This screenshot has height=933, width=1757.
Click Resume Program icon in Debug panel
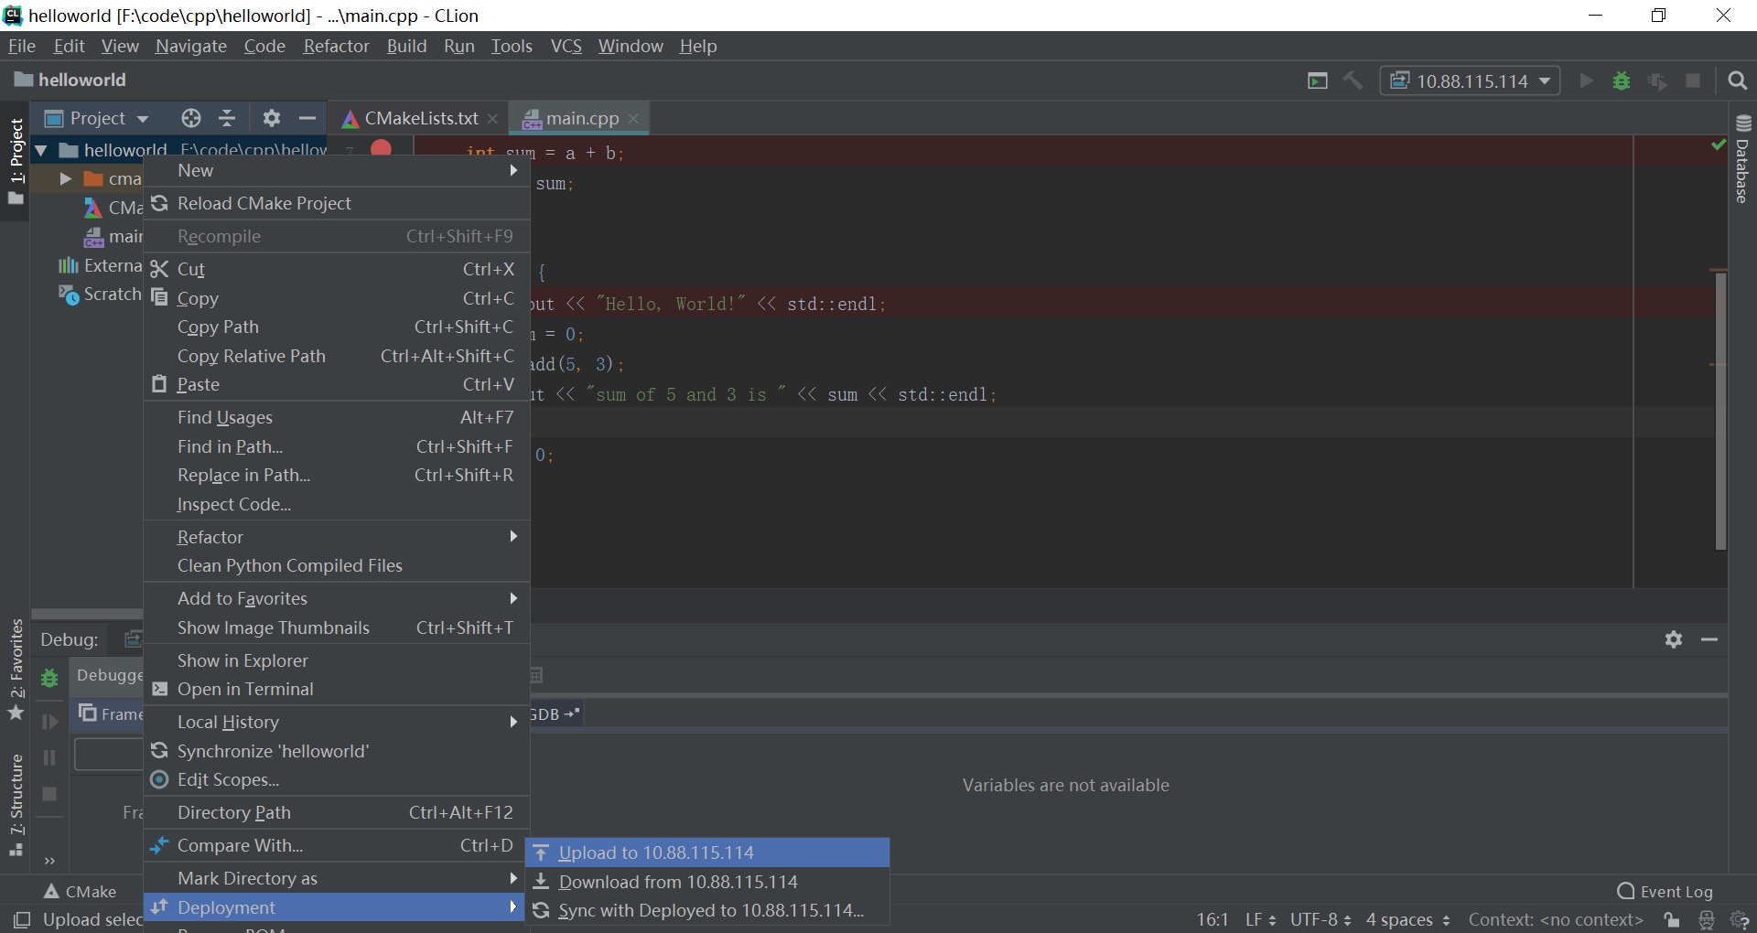49,722
